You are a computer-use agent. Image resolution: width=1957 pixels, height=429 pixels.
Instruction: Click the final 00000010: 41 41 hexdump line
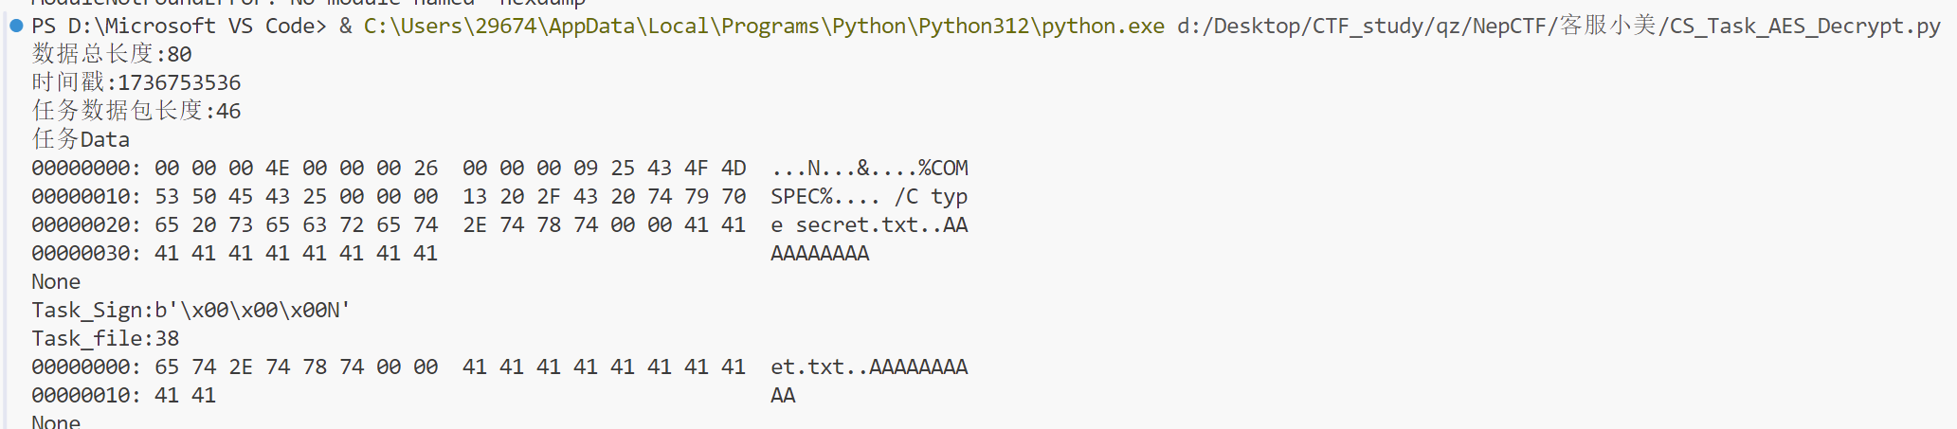click(123, 395)
